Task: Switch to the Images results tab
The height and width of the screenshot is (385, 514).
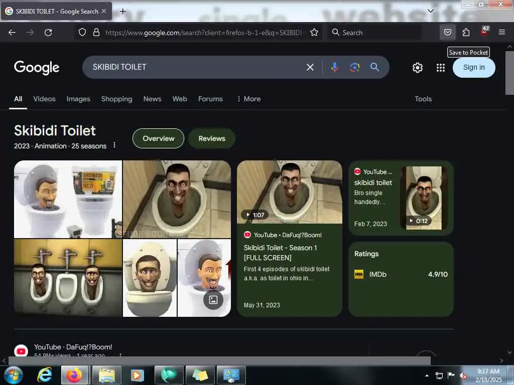Action: (78, 99)
